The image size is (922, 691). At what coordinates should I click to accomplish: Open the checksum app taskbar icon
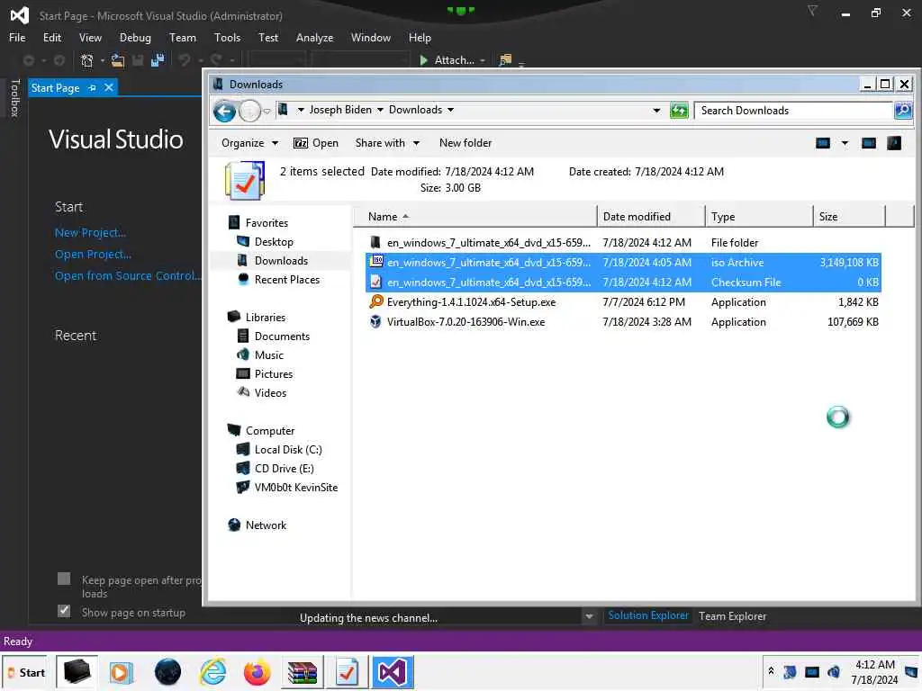pos(347,671)
